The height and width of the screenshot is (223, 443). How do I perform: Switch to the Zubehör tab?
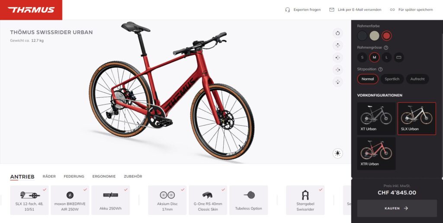point(133,176)
